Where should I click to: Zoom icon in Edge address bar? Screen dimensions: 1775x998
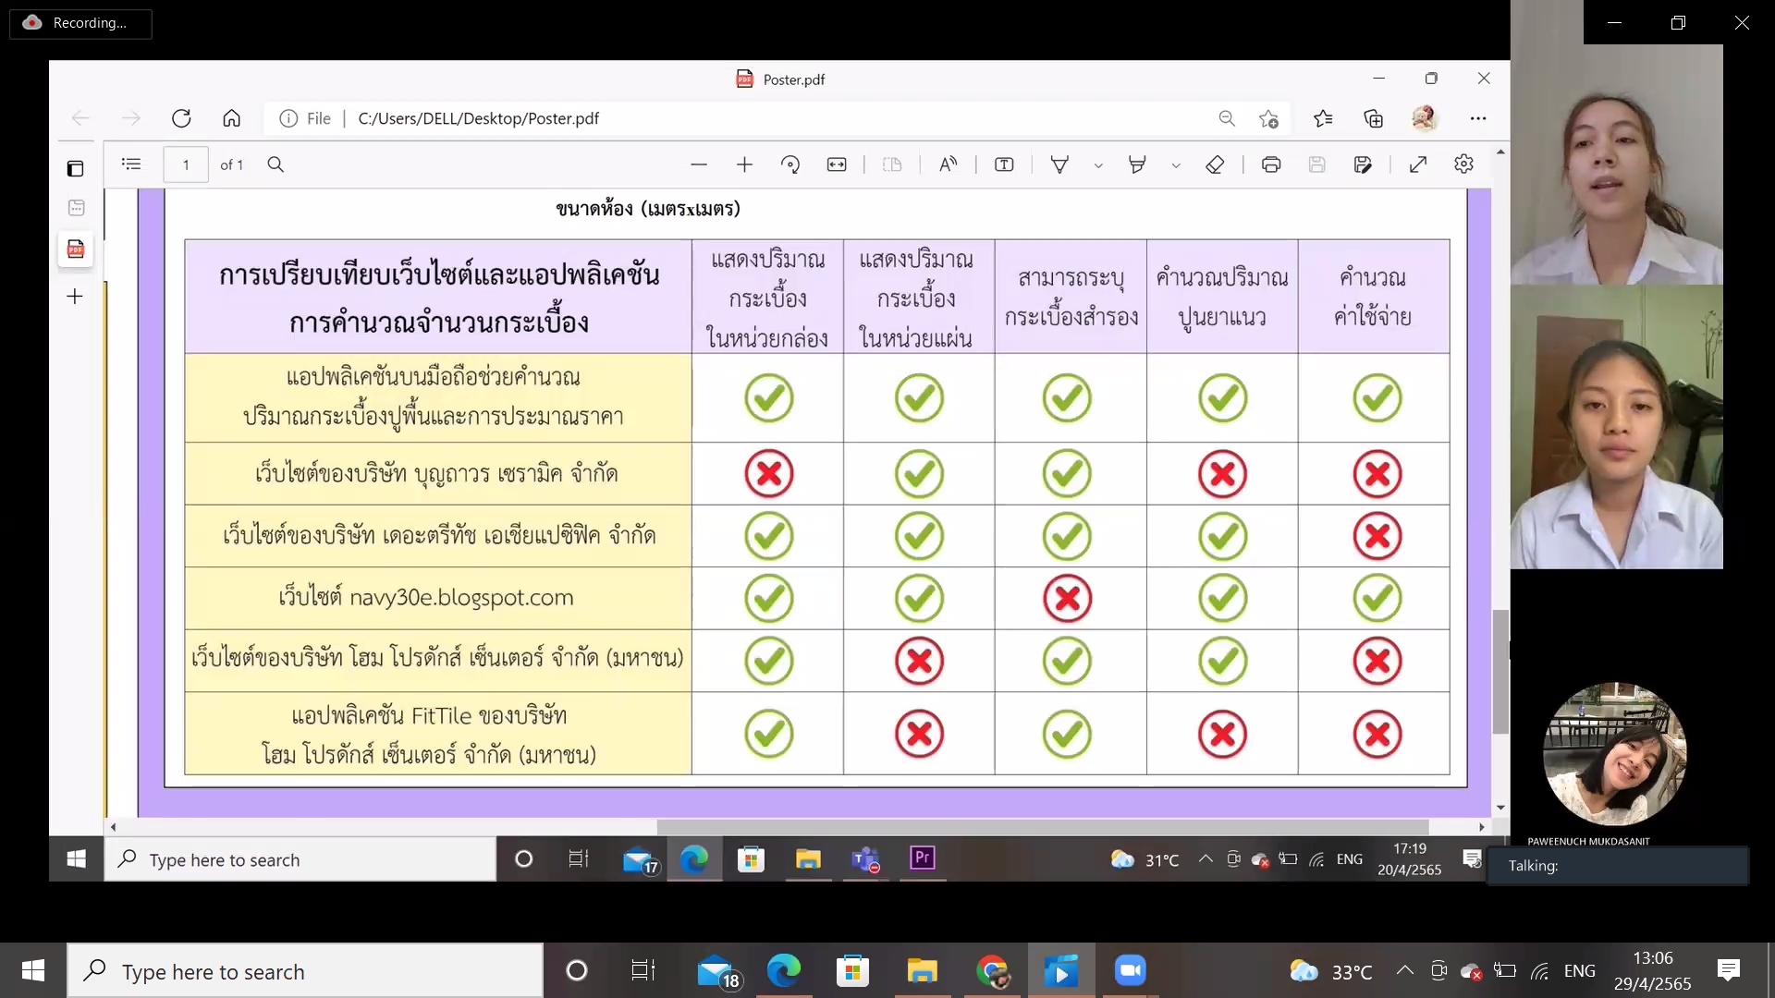pyautogui.click(x=1227, y=118)
